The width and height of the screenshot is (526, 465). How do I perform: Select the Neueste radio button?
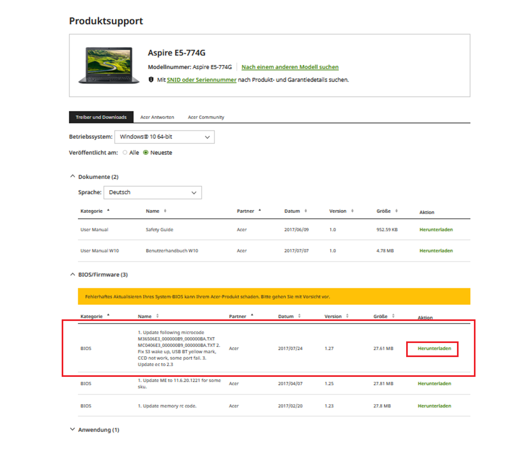point(146,153)
